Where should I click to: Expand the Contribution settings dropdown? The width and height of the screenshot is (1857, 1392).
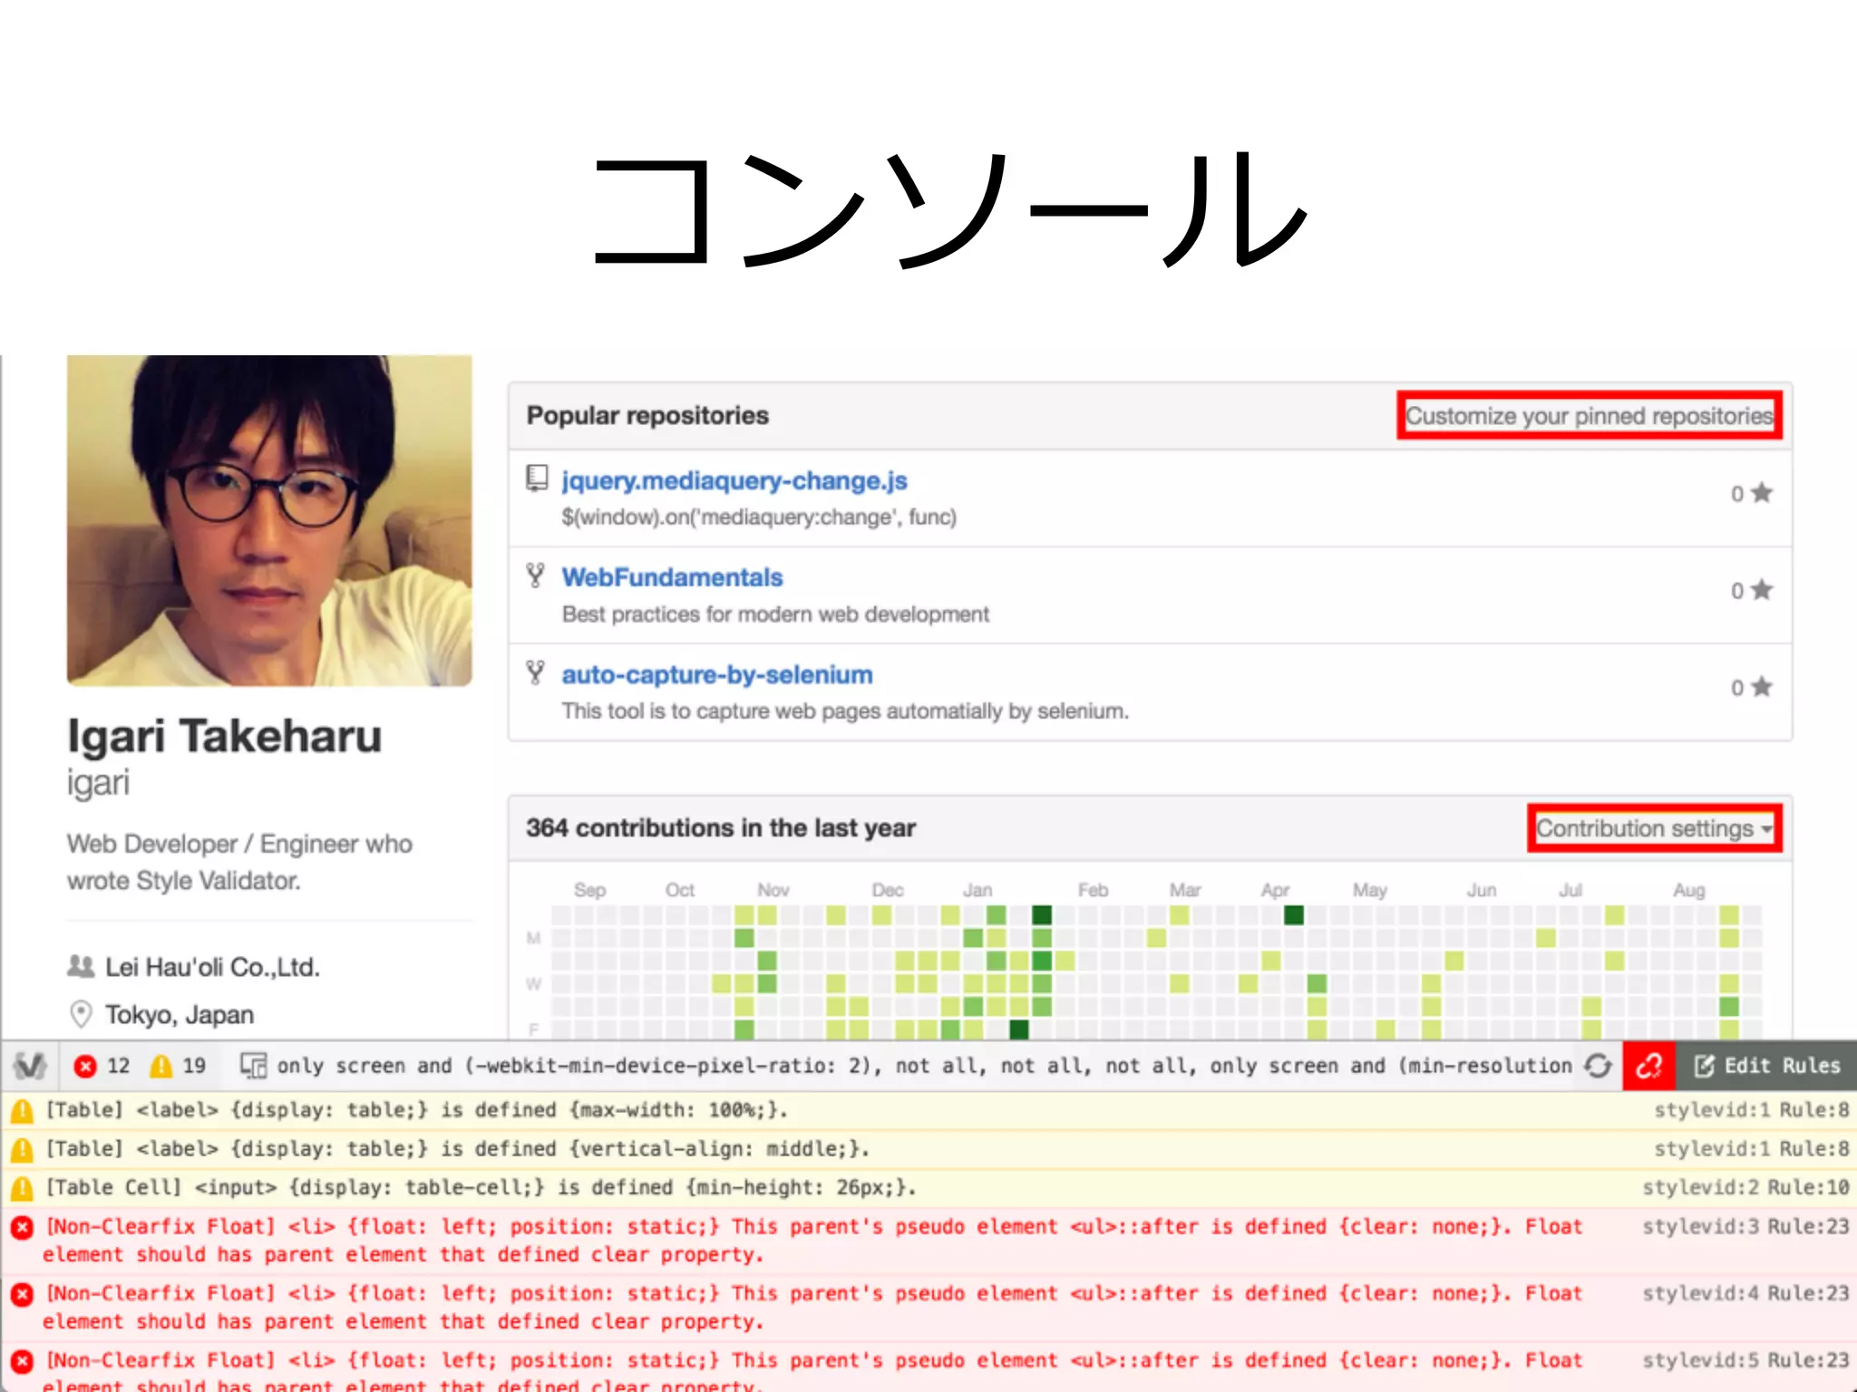coord(1655,828)
